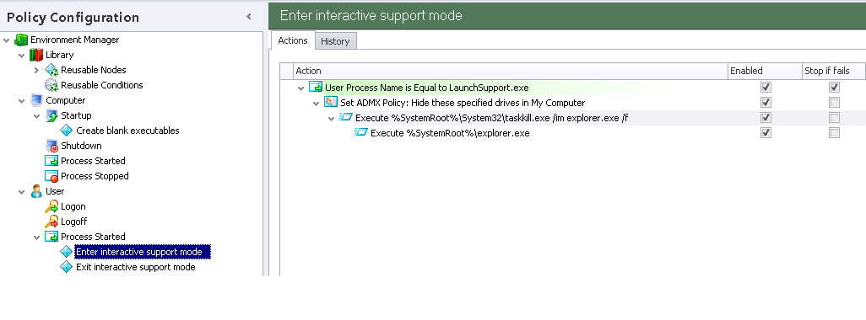Click the Logon key icon
Viewport: 866px width, 320px height.
51,206
